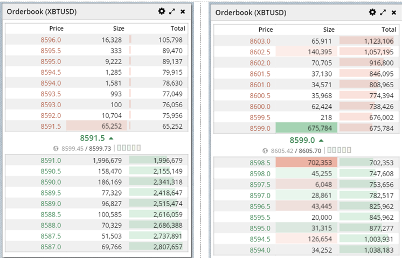
Task: Click total 808,965 in right orderbook
Action: click(x=381, y=85)
